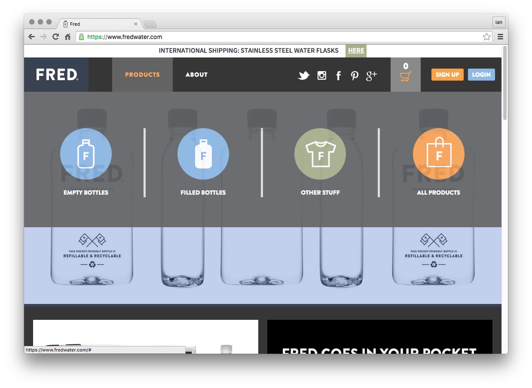Select the Filled Bottles circle icon

203,154
